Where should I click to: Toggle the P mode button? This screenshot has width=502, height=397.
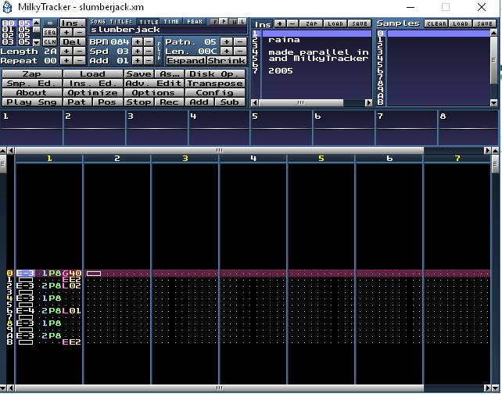[x=224, y=21]
